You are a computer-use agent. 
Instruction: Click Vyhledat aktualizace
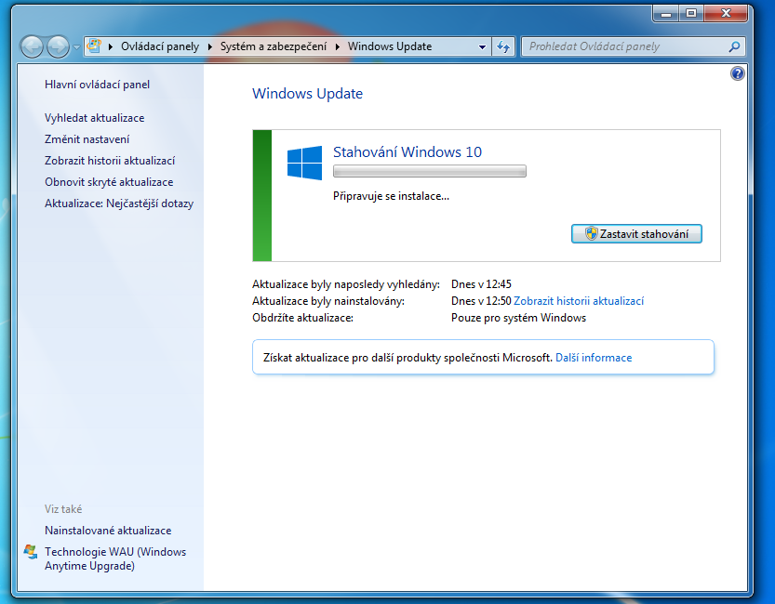pyautogui.click(x=94, y=118)
